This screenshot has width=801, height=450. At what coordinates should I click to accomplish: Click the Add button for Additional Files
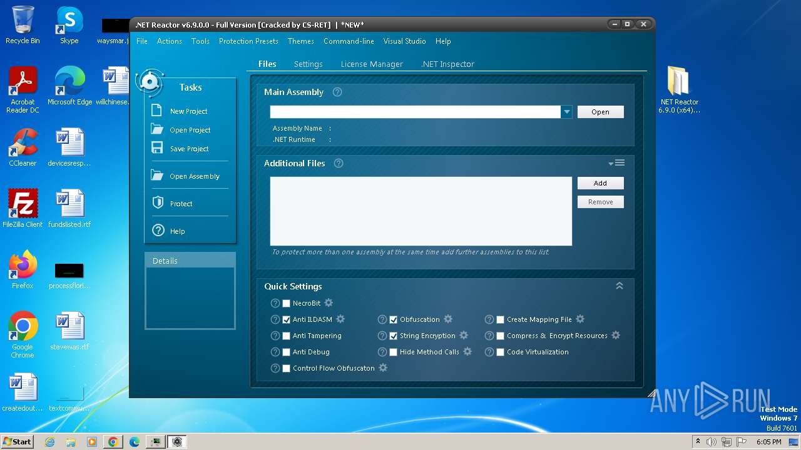point(600,183)
